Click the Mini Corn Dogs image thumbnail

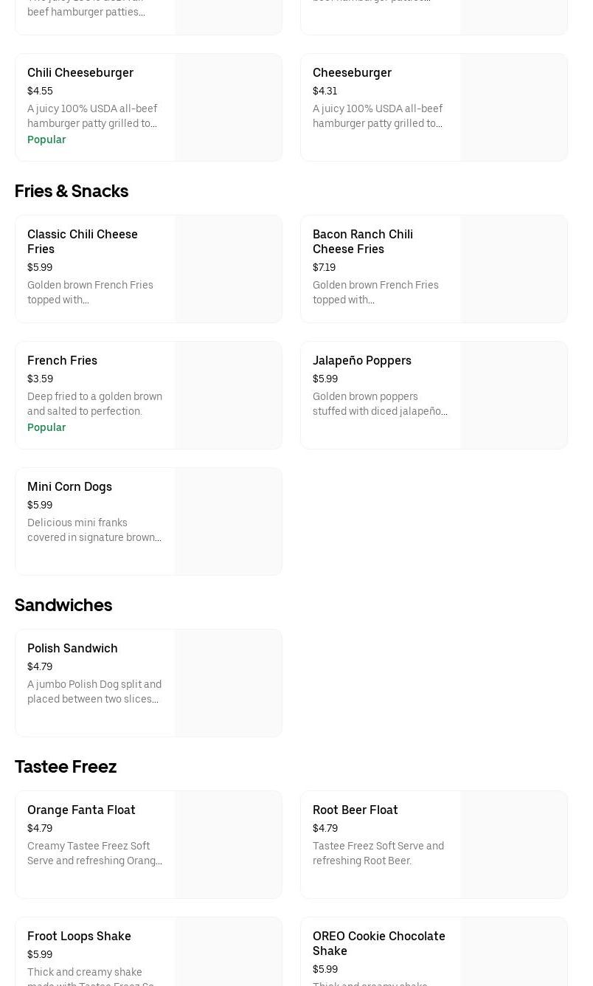coord(228,521)
